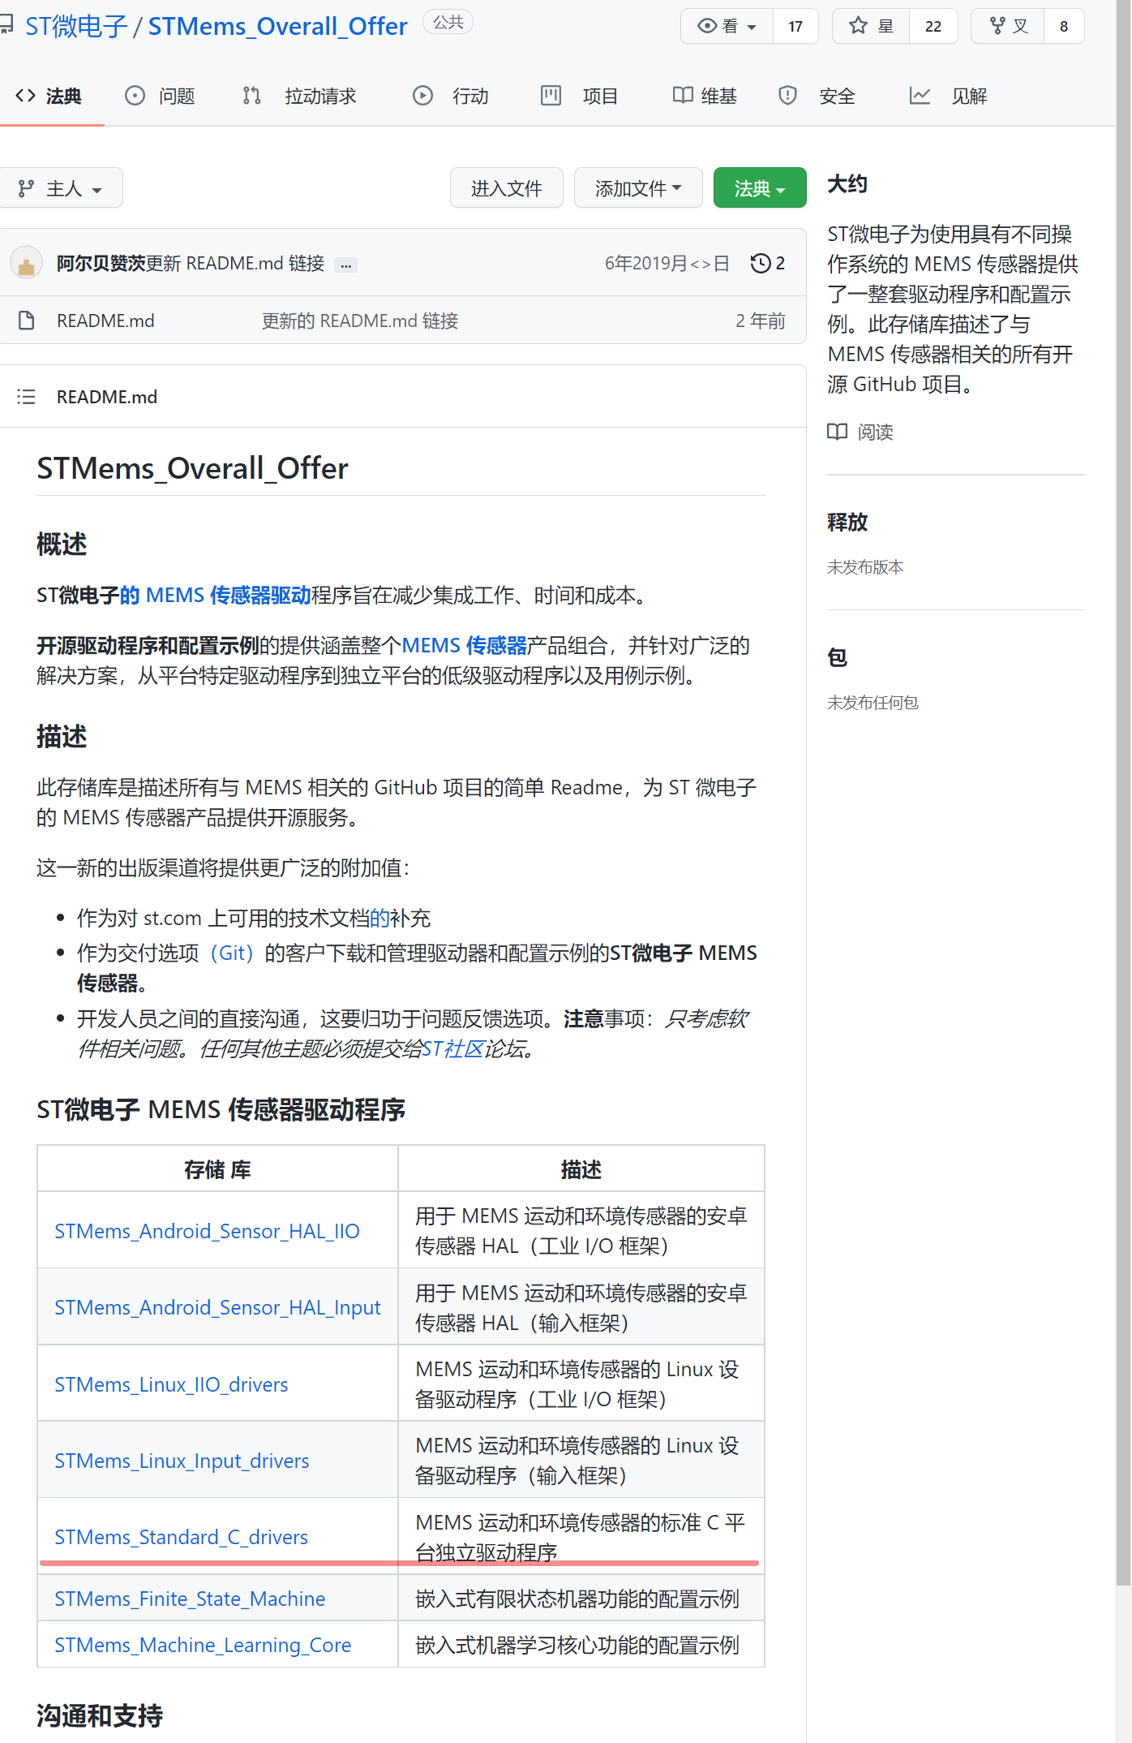Click the star icon
The height and width of the screenshot is (1743, 1132).
pos(858,25)
